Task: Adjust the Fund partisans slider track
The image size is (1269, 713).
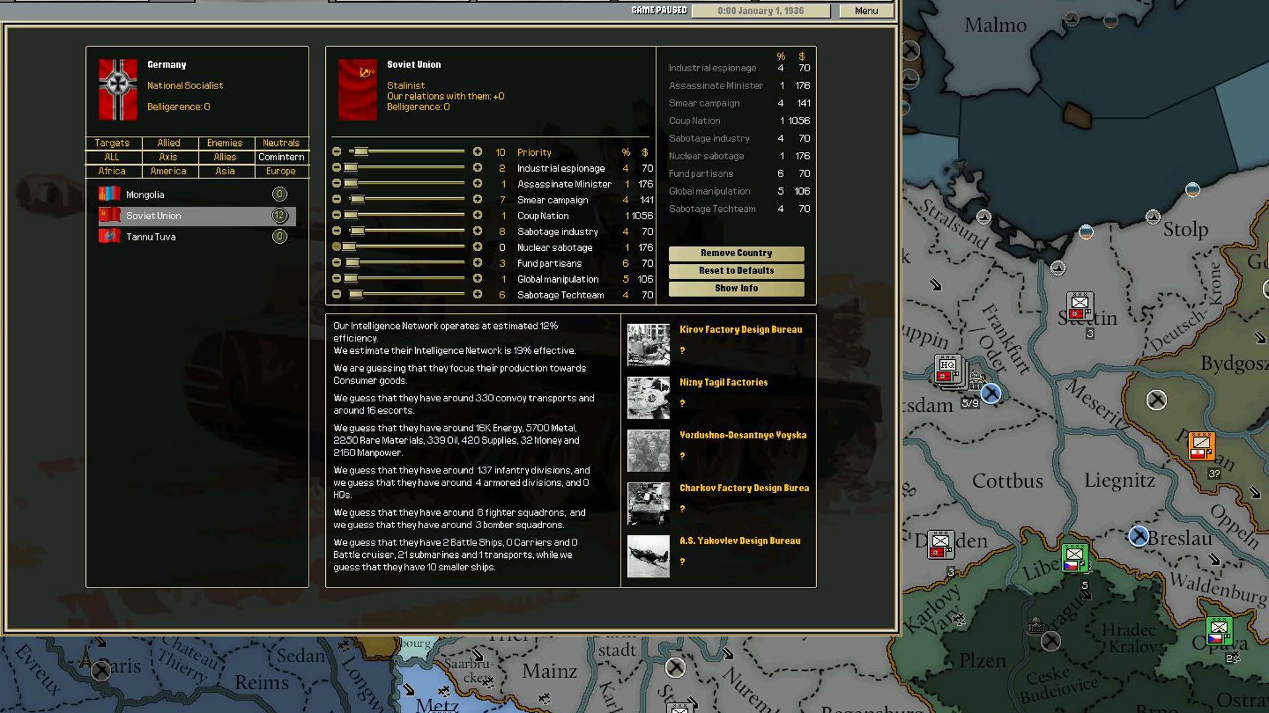Action: pos(406,263)
